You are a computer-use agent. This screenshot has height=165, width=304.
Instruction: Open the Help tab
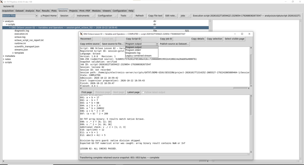(131, 11)
